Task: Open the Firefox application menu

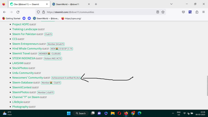Action: pos(203,12)
